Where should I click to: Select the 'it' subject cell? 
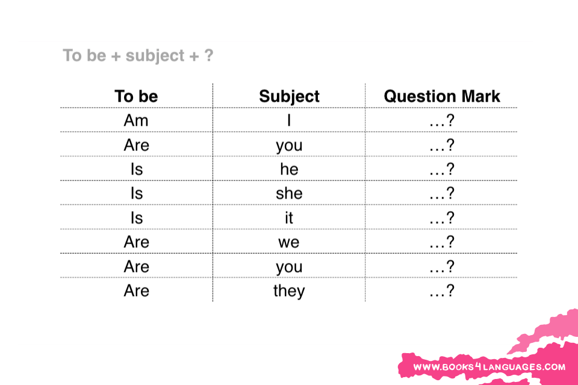tap(289, 218)
